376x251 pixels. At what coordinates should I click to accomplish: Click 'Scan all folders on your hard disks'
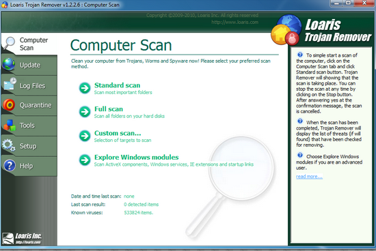coord(129,116)
